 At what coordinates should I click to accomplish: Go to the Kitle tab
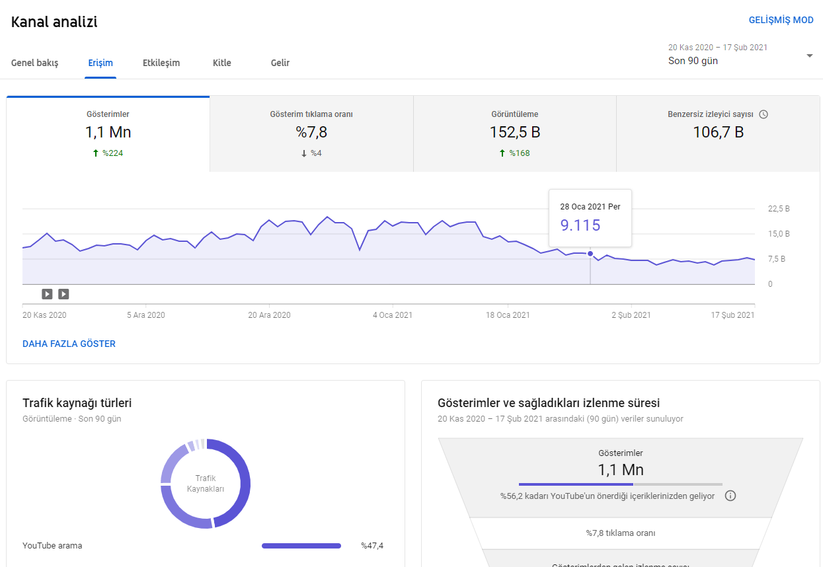click(x=222, y=63)
